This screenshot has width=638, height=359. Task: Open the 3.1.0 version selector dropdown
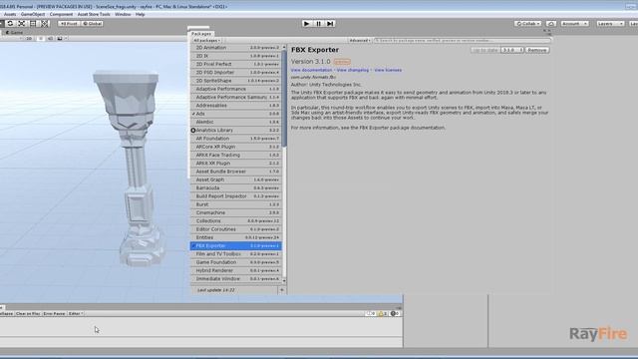pyautogui.click(x=512, y=50)
